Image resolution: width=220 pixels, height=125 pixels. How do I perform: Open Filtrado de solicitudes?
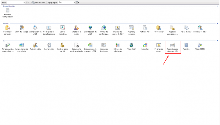tap(118, 48)
